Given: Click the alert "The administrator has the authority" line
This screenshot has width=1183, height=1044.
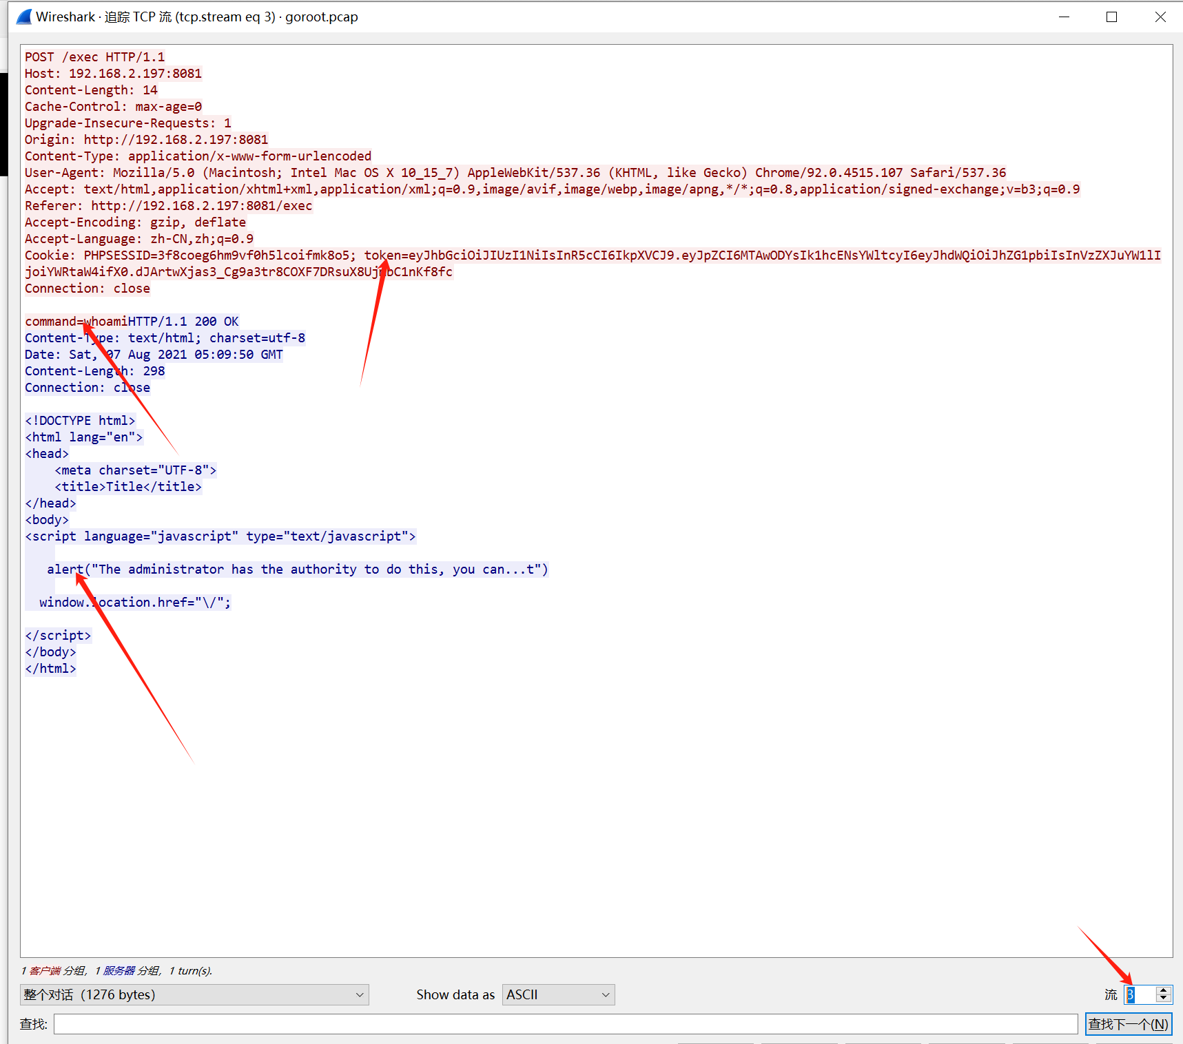Looking at the screenshot, I should 298,570.
